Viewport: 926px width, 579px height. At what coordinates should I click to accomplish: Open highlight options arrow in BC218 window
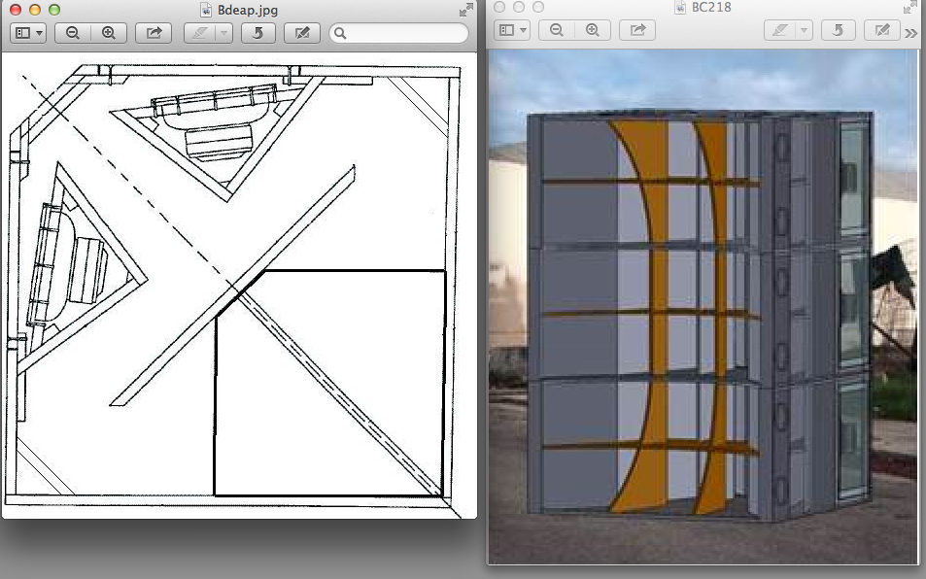(x=804, y=29)
